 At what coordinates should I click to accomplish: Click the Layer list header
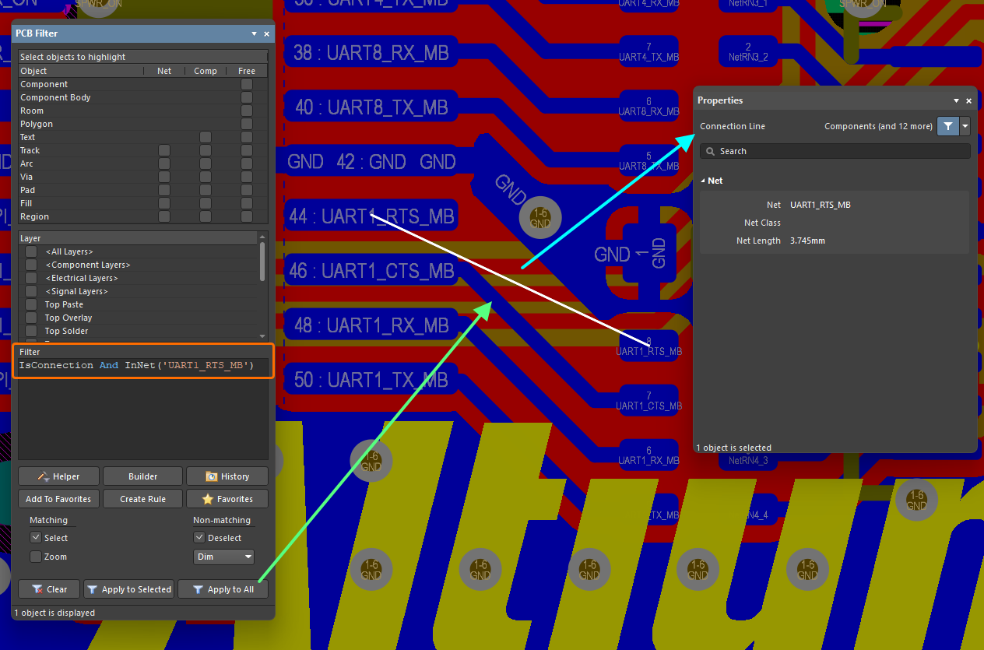138,238
